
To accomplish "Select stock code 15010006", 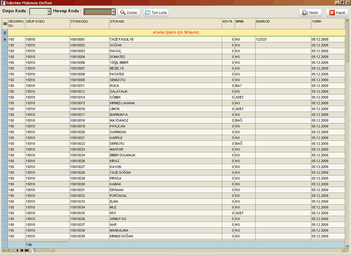I will [90, 63].
